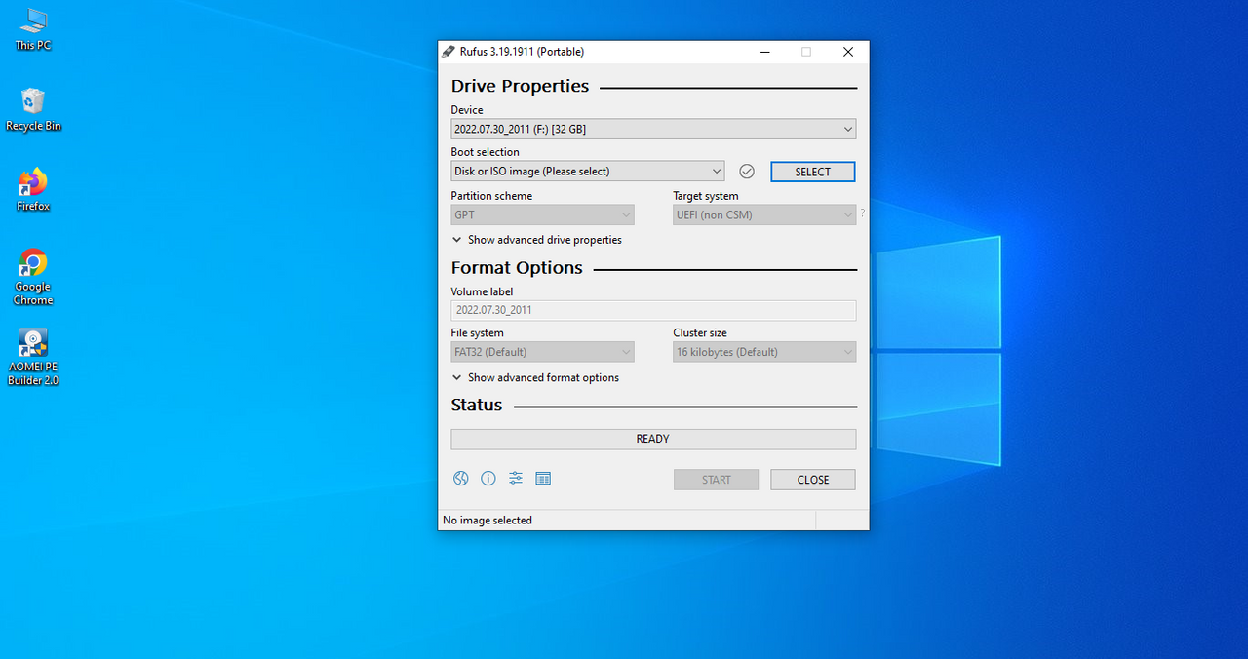The width and height of the screenshot is (1248, 659).
Task: Click the SELECT button
Action: click(x=812, y=171)
